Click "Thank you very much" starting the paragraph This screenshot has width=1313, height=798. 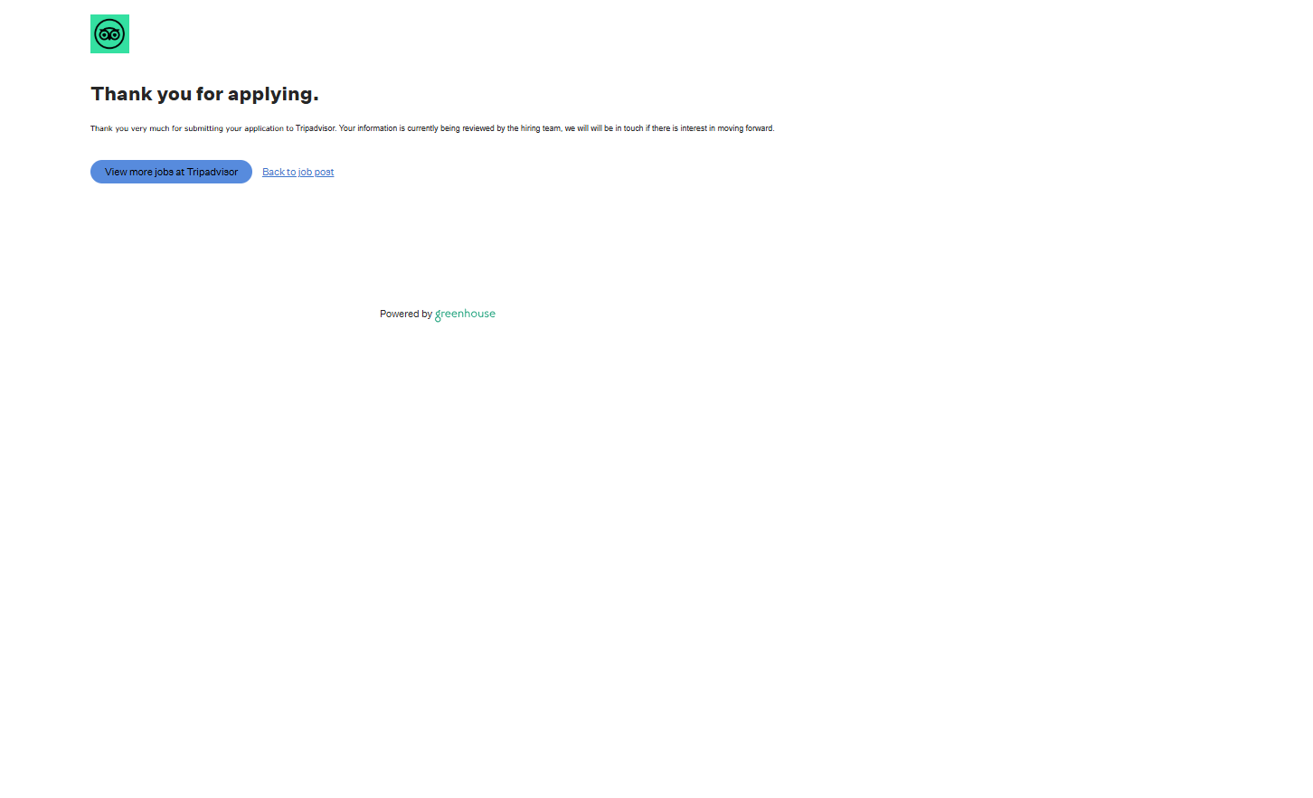129,128
